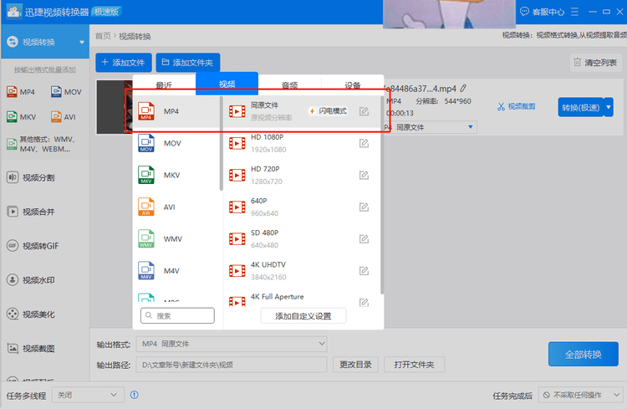
Task: Click the 搜索 search field
Action: coord(178,316)
